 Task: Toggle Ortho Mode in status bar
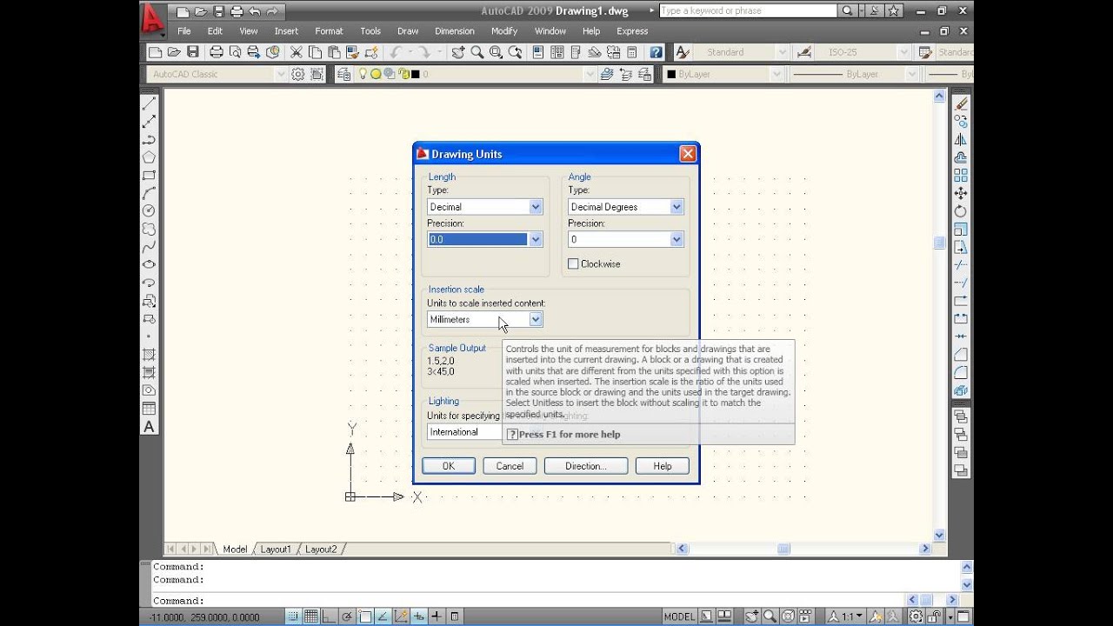330,616
